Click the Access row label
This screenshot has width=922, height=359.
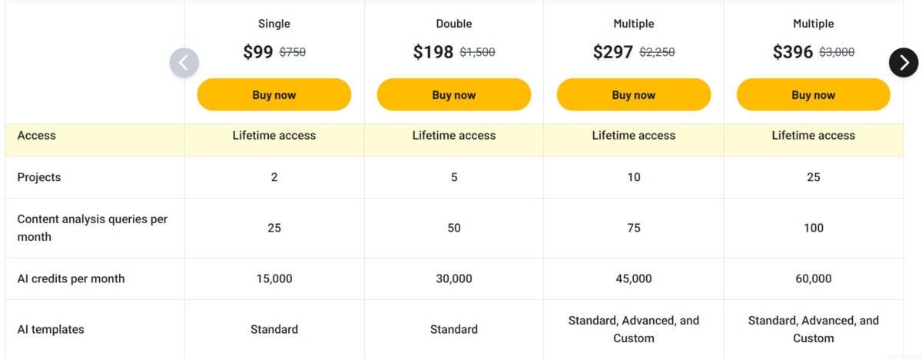click(x=37, y=135)
